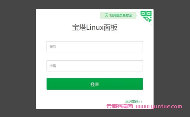Focus the 账号 account input field
This screenshot has height=117, width=190.
pos(95,47)
